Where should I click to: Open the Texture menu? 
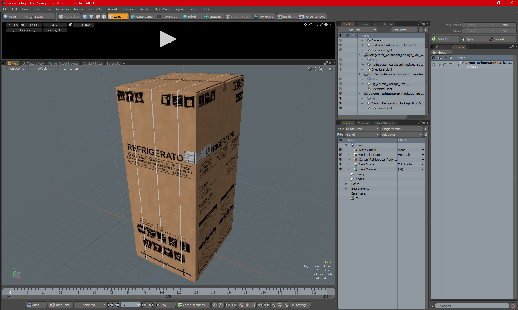pyautogui.click(x=79, y=9)
